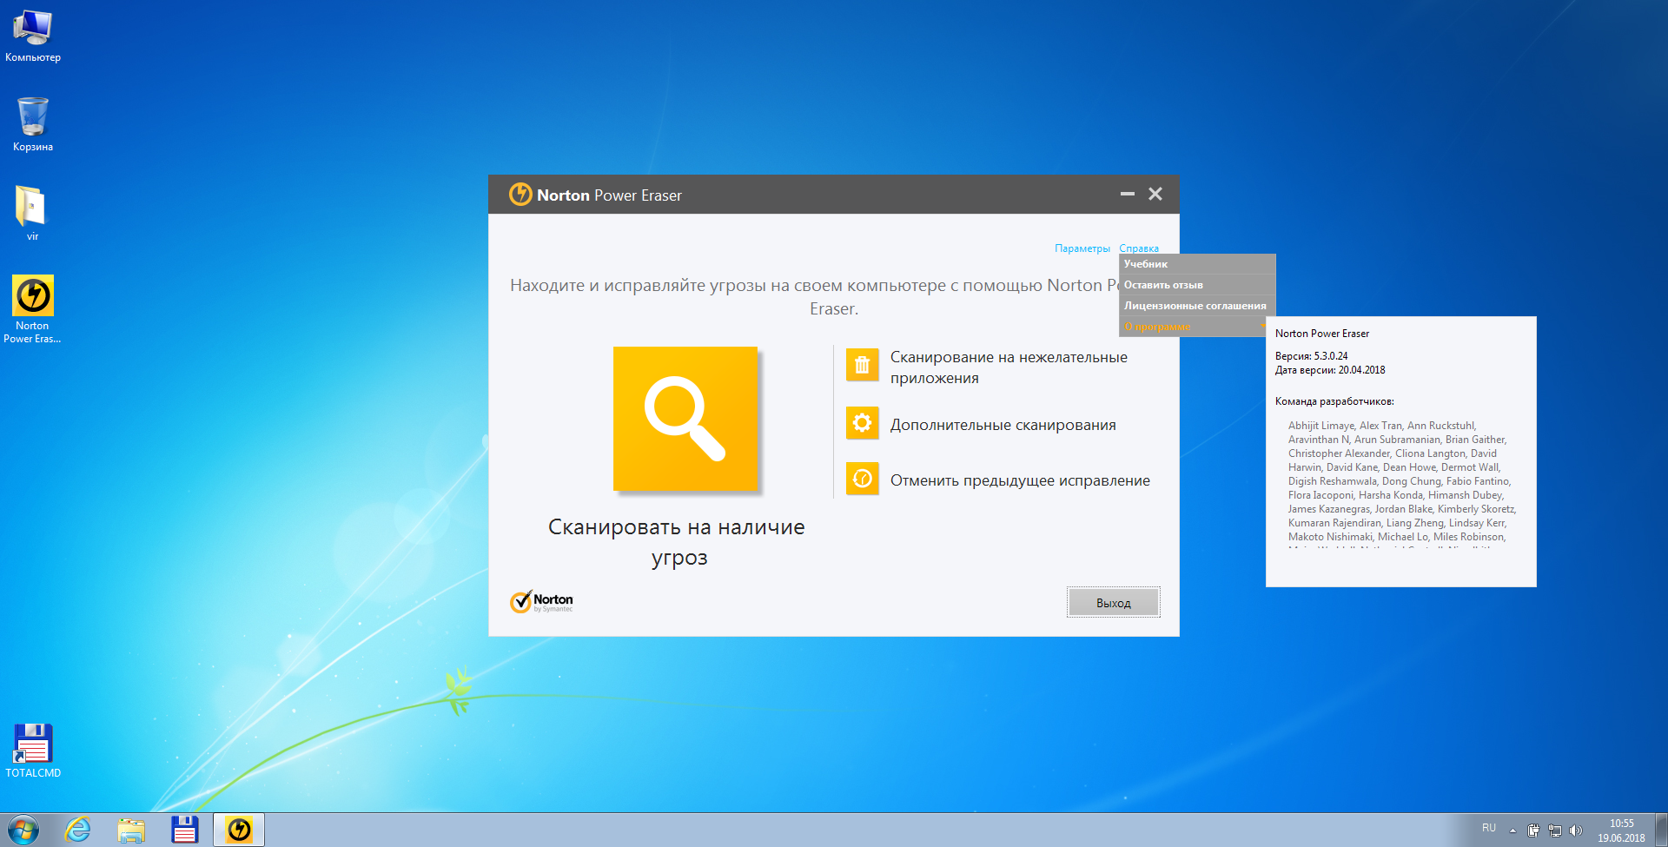The height and width of the screenshot is (847, 1668).
Task: Launch Internet Explorer from the taskbar
Action: (77, 830)
